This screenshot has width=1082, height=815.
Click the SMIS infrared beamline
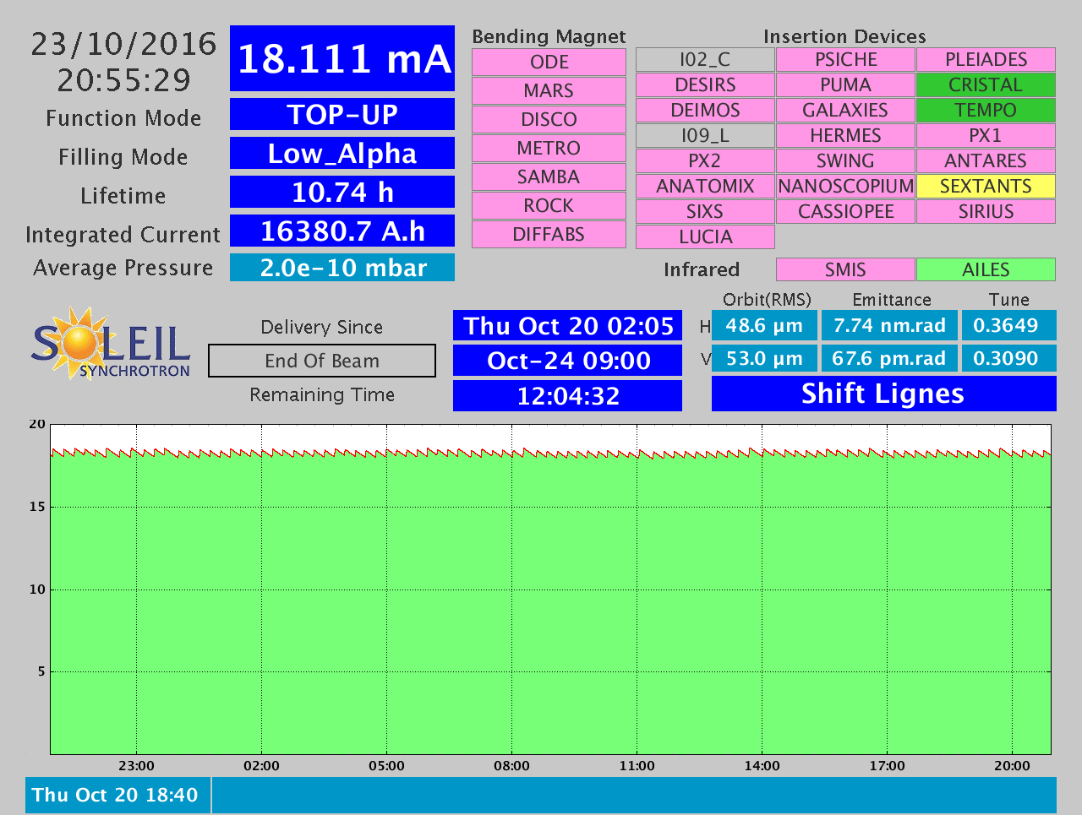845,269
